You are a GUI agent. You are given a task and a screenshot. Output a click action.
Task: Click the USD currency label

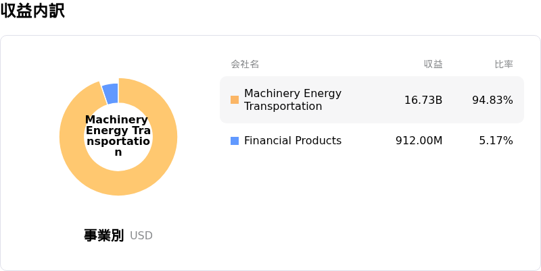click(141, 236)
